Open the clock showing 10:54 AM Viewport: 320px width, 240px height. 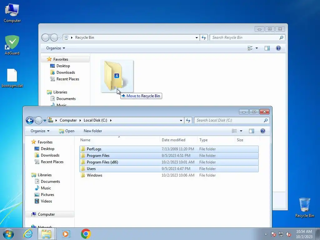click(304, 234)
